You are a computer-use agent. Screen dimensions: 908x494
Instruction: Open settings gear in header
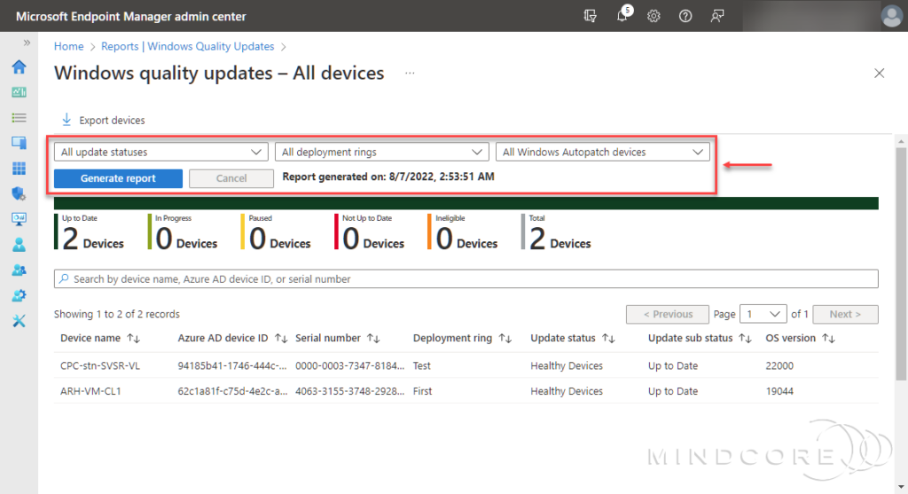pos(654,16)
